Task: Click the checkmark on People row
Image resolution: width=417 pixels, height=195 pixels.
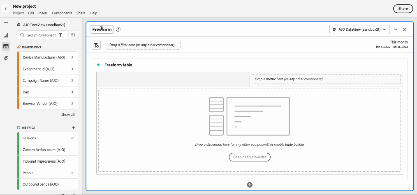Action: tap(73, 173)
